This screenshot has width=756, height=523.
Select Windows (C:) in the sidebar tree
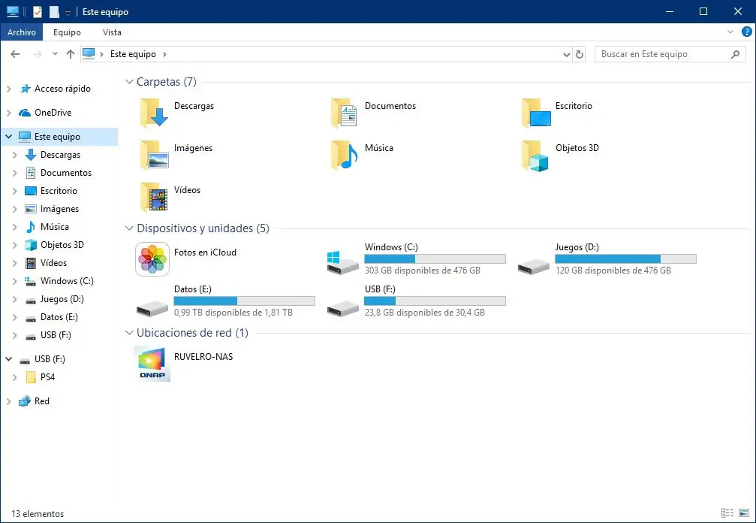coord(67,281)
